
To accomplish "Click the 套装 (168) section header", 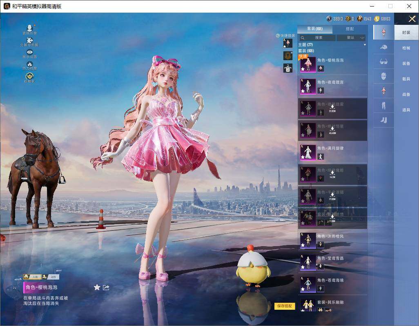I will pyautogui.click(x=306, y=51).
